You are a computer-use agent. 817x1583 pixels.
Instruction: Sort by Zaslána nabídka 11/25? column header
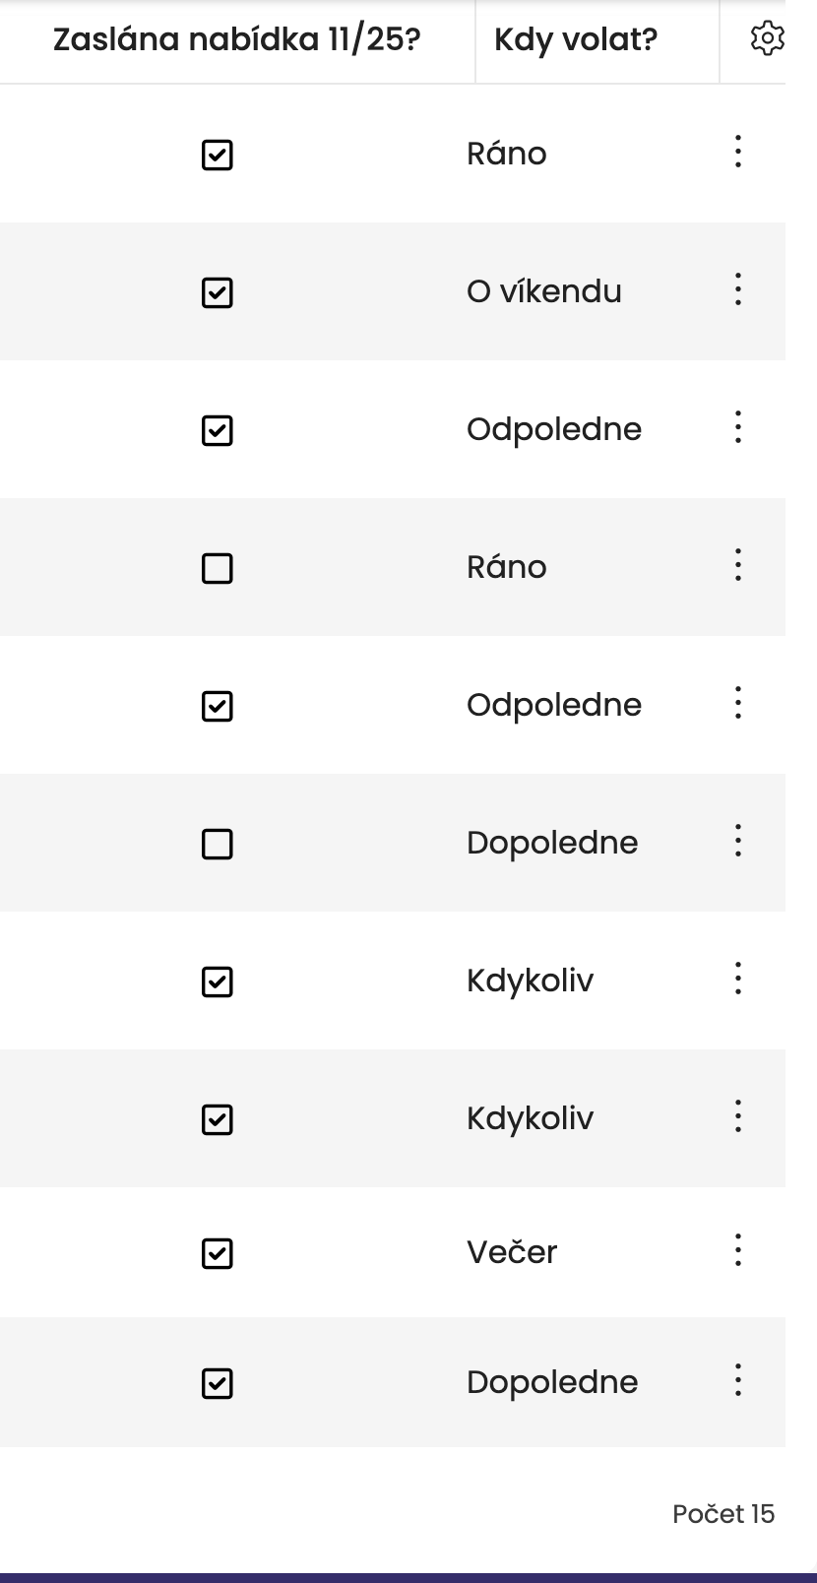(236, 40)
